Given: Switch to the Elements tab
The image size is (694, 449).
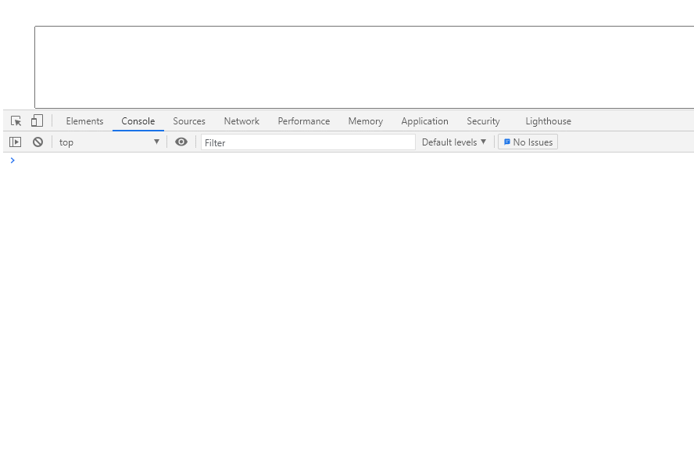Looking at the screenshot, I should pyautogui.click(x=84, y=121).
